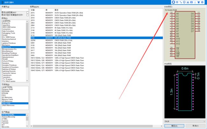Select I2C Memories subcategory
Screen dimensions: 207x129
7,97
